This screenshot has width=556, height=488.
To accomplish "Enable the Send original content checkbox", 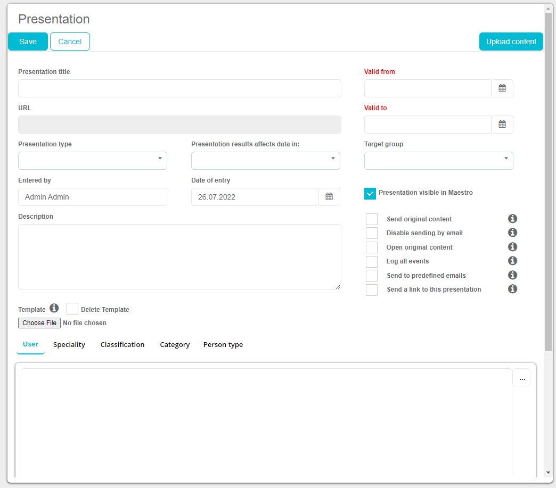I will coord(372,219).
